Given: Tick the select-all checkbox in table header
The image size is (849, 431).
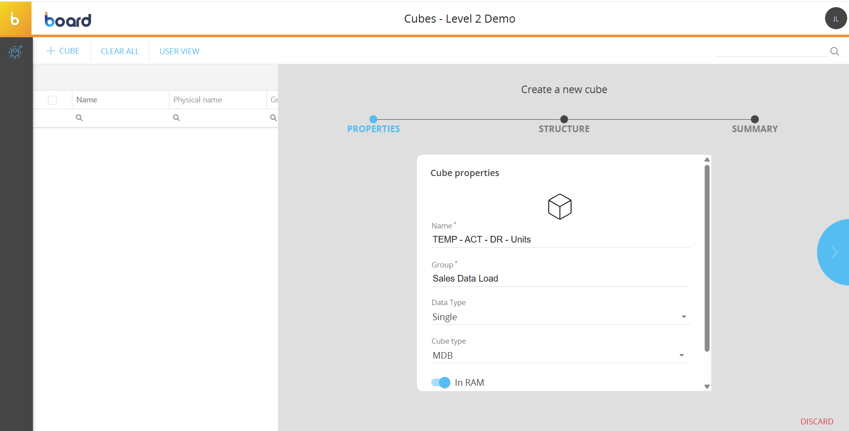Looking at the screenshot, I should coord(52,100).
